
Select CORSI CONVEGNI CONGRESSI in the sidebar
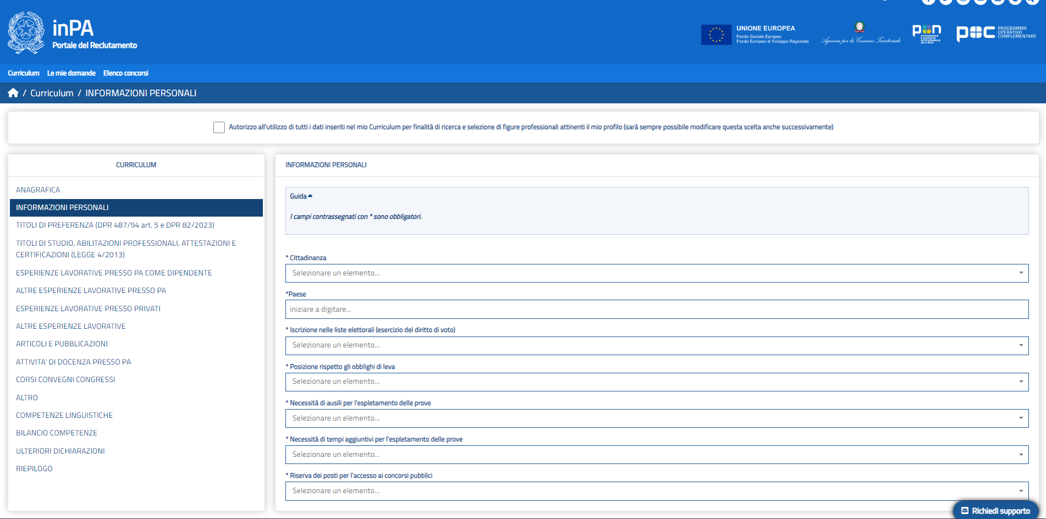(136, 379)
